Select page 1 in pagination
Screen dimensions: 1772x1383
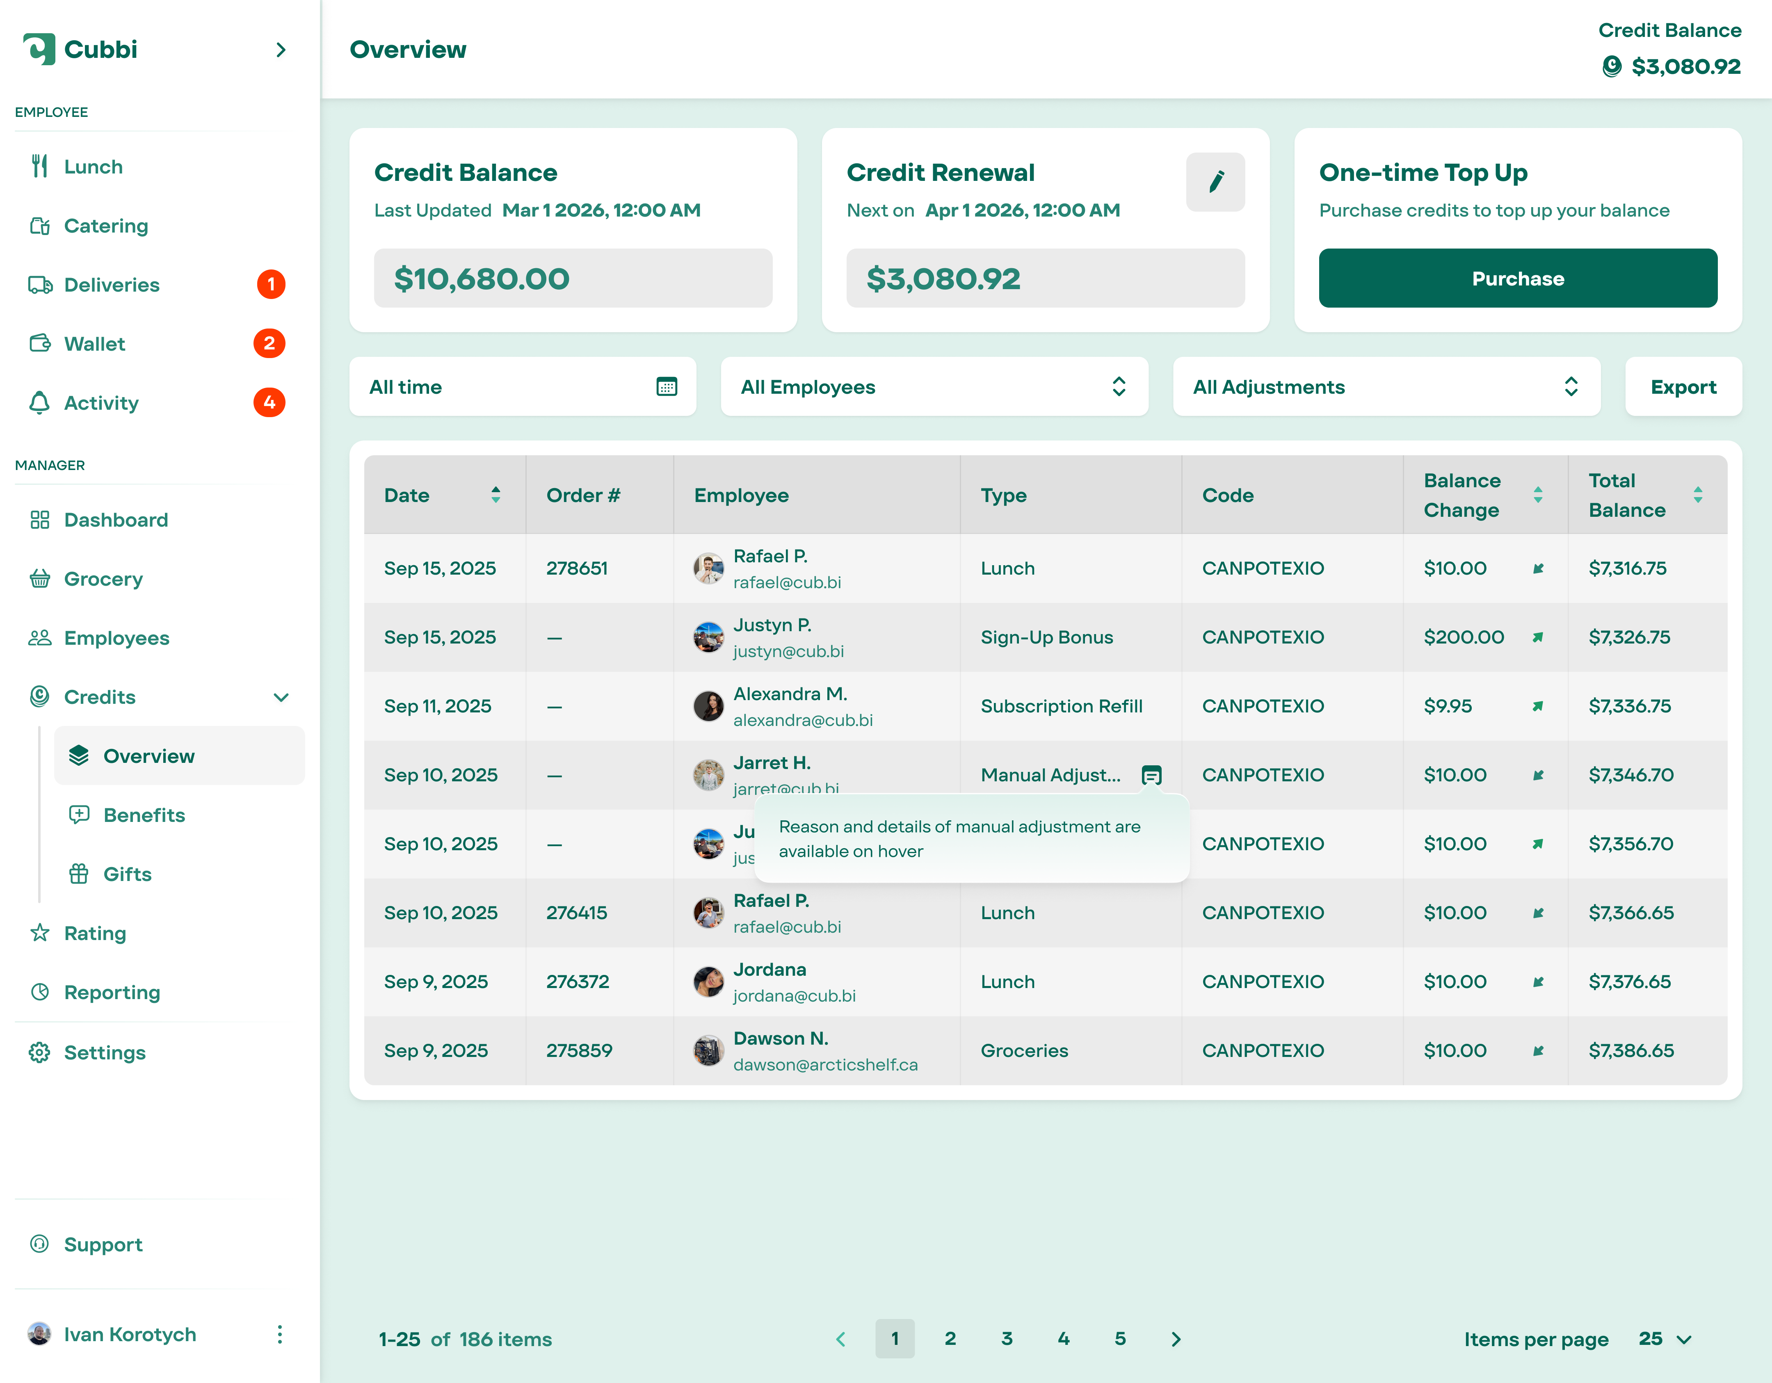click(895, 1338)
